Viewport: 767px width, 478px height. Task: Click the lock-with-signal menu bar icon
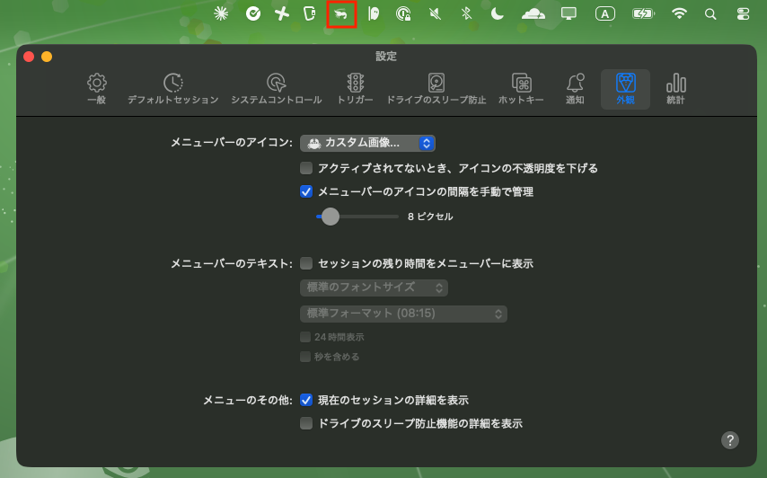[x=403, y=13]
